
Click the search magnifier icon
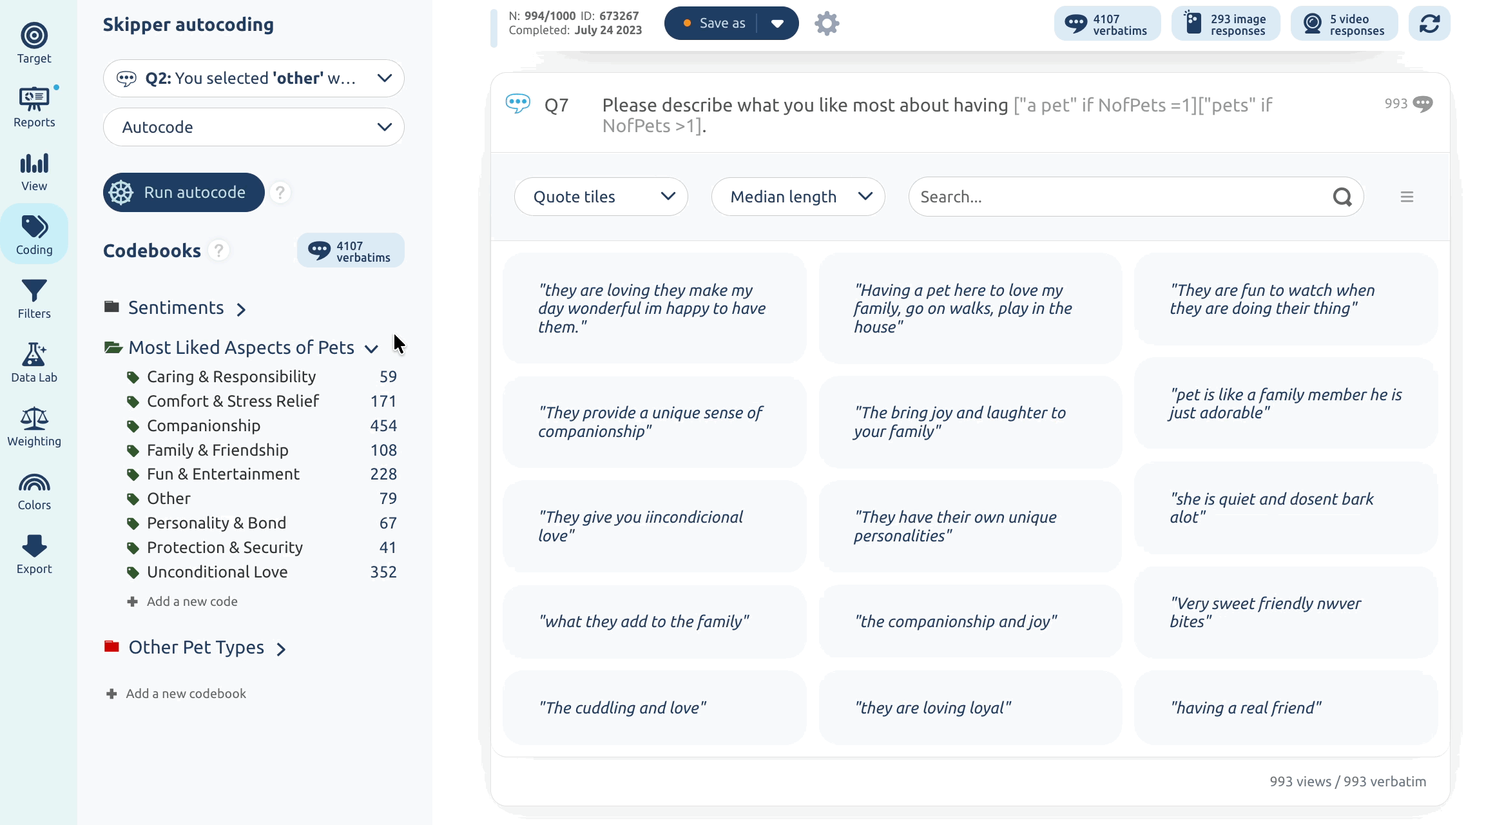(x=1342, y=197)
